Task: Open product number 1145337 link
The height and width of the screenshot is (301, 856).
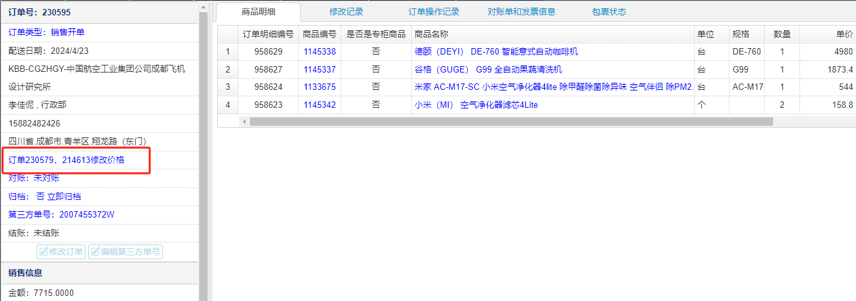Action: click(319, 69)
